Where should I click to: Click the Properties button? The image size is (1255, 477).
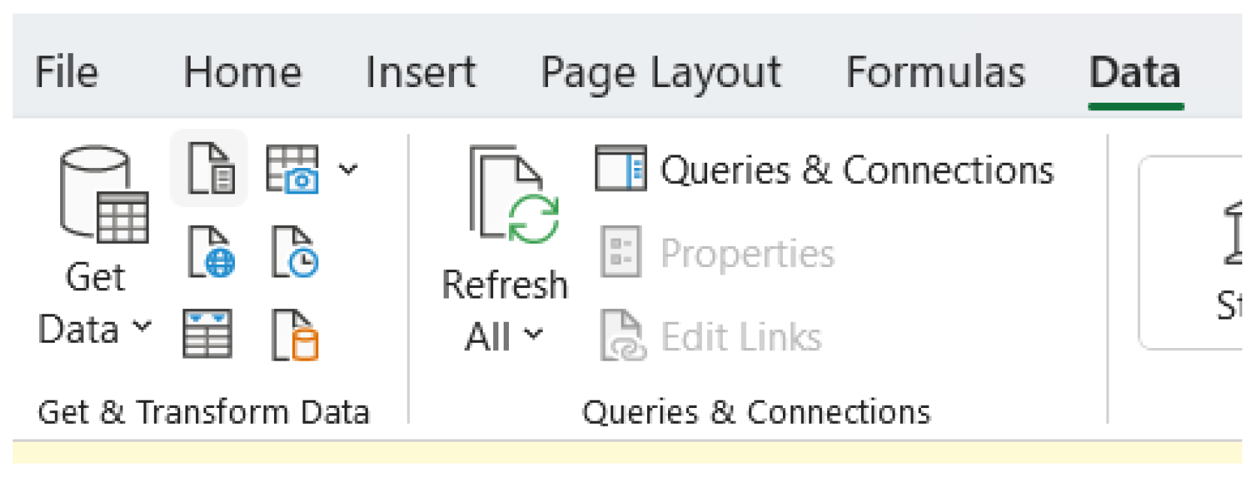point(718,253)
